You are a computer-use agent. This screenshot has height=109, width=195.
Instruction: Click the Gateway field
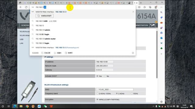tap(105, 70)
